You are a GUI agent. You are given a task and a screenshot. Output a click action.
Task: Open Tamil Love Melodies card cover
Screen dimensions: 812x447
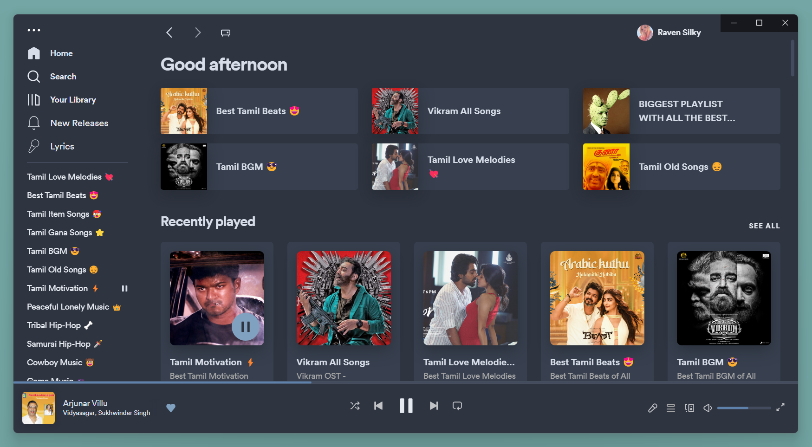click(470, 298)
